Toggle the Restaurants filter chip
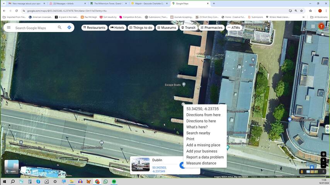 94,28
